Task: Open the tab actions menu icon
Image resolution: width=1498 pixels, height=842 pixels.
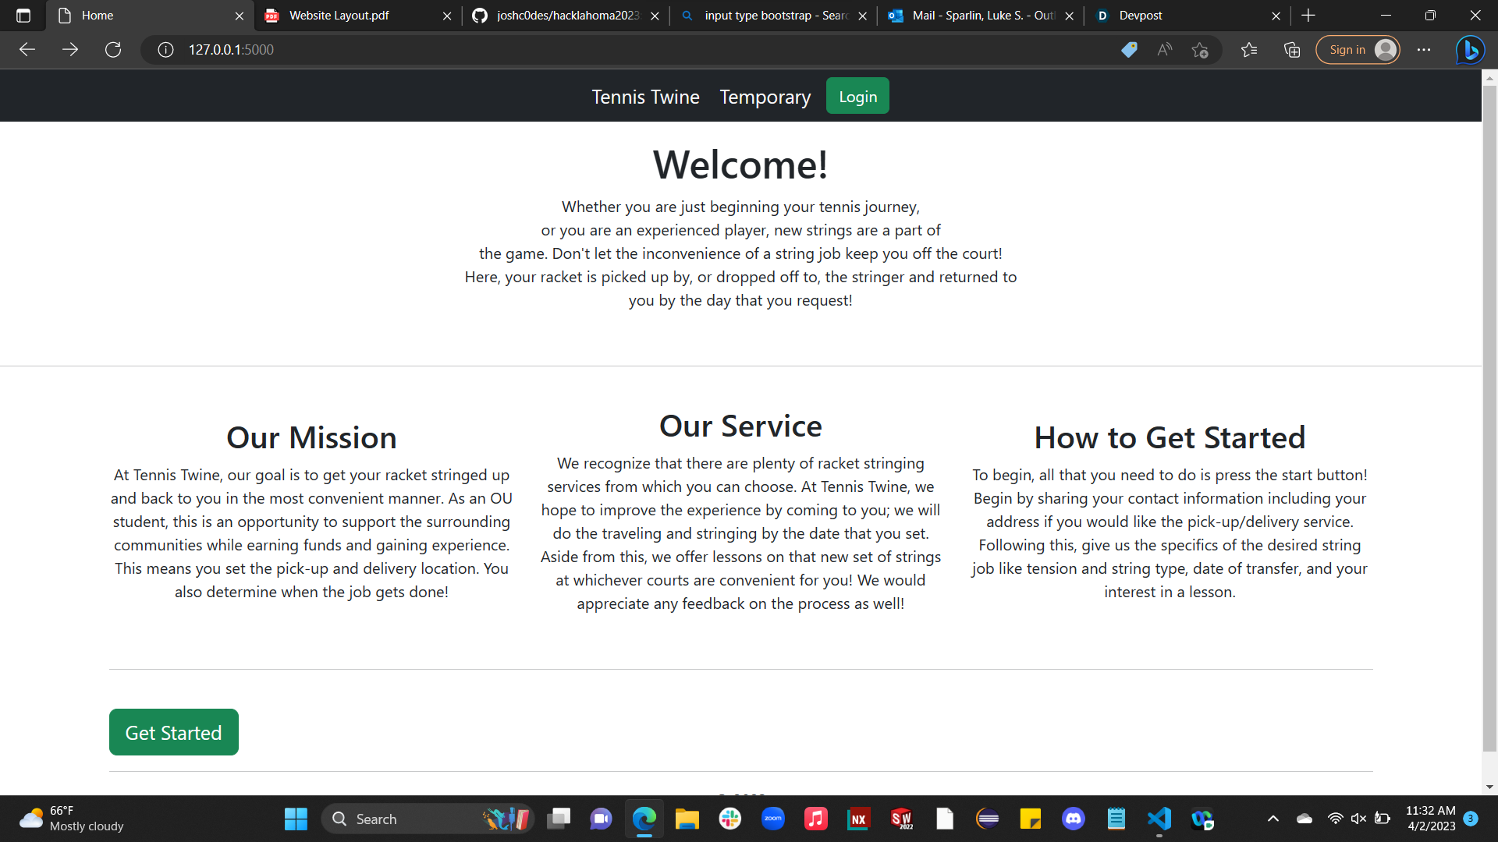Action: click(x=23, y=16)
